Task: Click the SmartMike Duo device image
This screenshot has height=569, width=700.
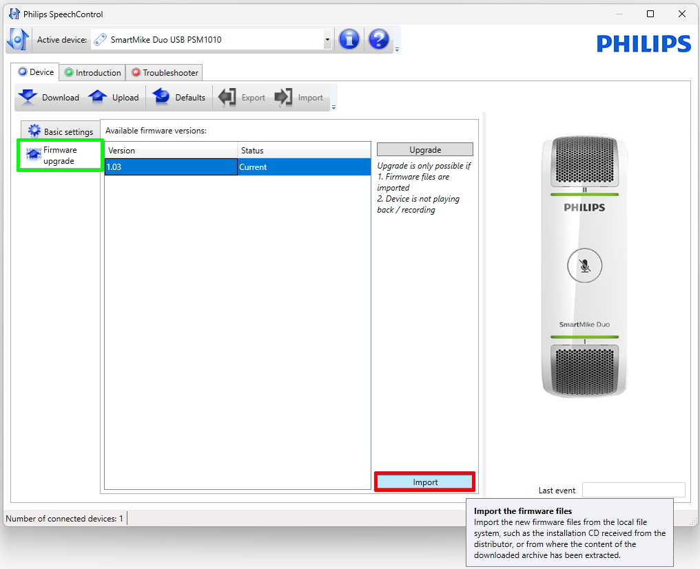Action: pos(584,267)
